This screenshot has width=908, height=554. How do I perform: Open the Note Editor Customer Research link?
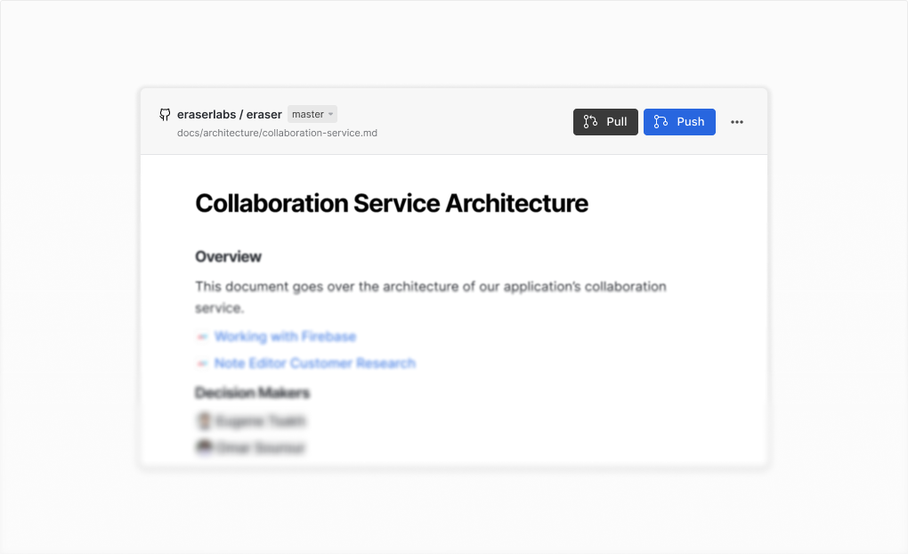click(x=314, y=363)
